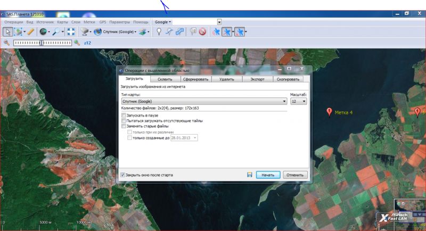Viewport: 426px width, 231px height.
Task: Click the z12 zoom level label
Action: 87,43
